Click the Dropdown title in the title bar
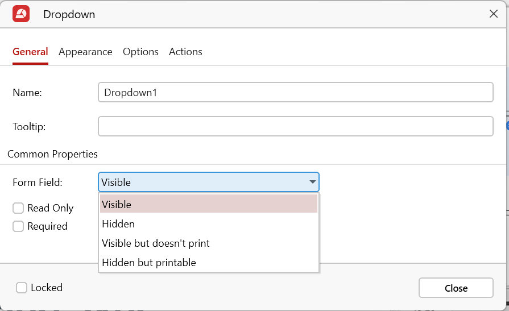Image resolution: width=509 pixels, height=311 pixels. (69, 15)
